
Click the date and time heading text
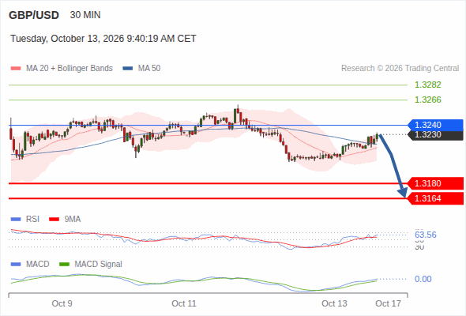point(103,39)
